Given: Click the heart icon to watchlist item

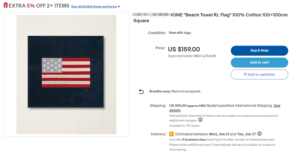Looking at the screenshot, I should [245, 74].
